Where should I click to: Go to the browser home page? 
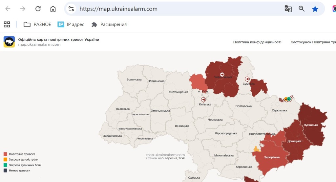[x=53, y=9]
